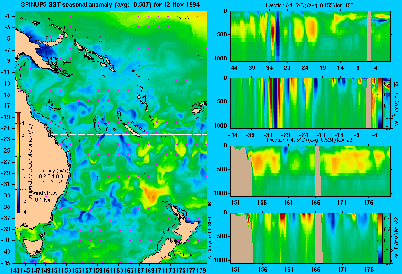The image size is (402, 274).
Task: Click the '0.1 N/m²' wind stress value
Action: click(45, 199)
